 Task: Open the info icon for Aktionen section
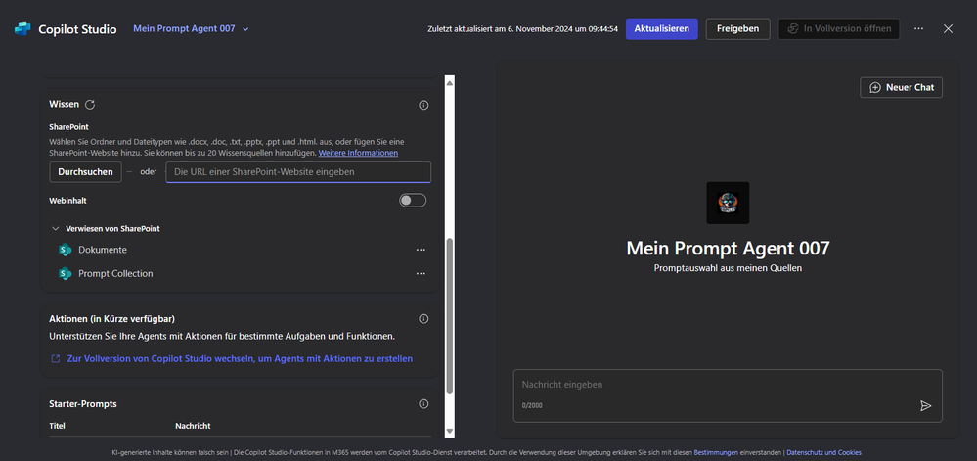(423, 319)
